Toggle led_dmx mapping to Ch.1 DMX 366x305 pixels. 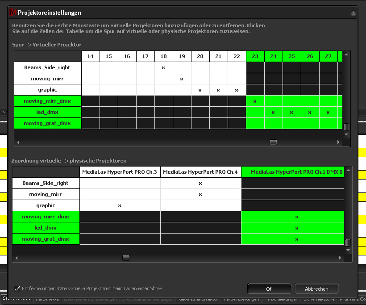tap(293, 228)
